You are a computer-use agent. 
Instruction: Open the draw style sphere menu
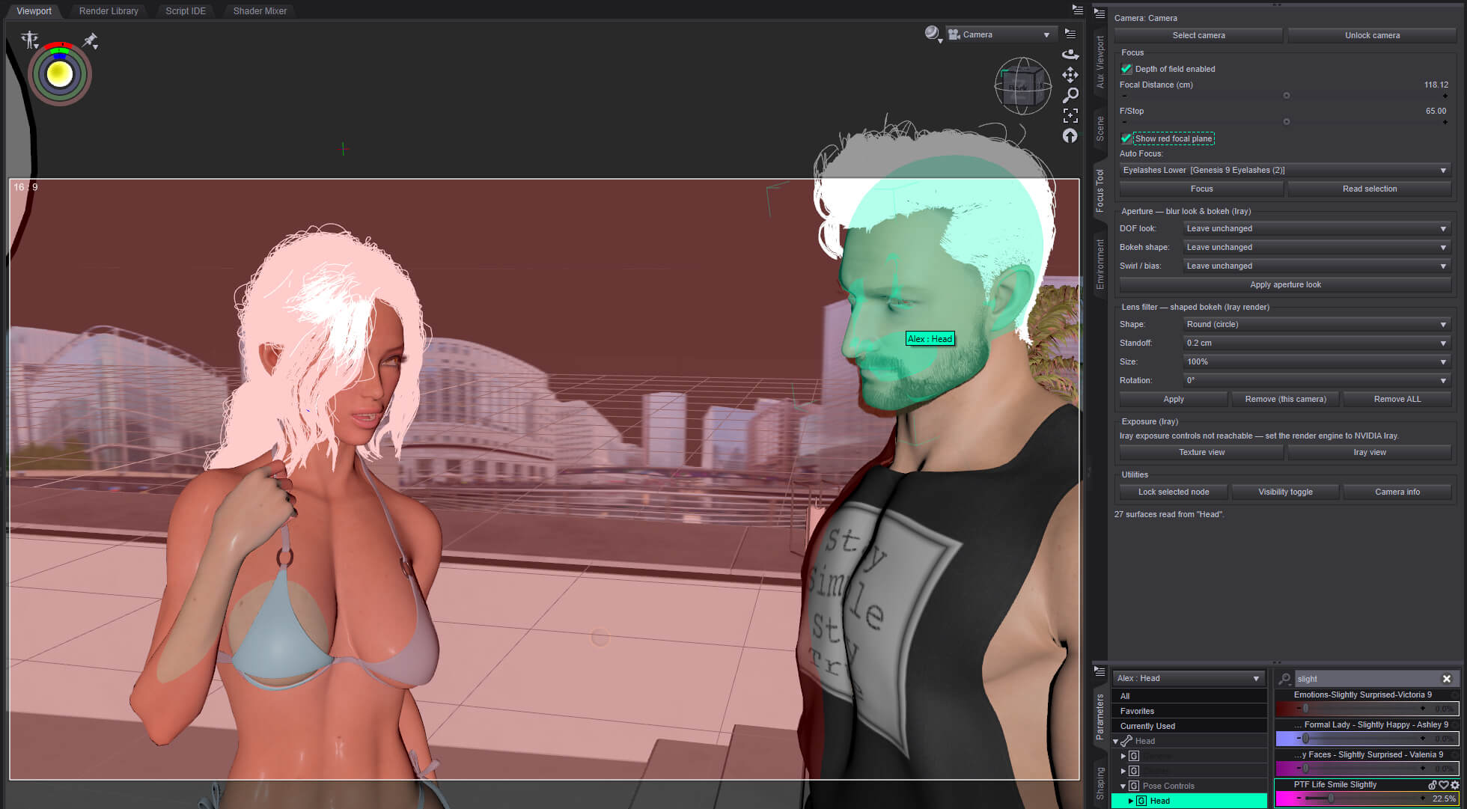point(933,34)
